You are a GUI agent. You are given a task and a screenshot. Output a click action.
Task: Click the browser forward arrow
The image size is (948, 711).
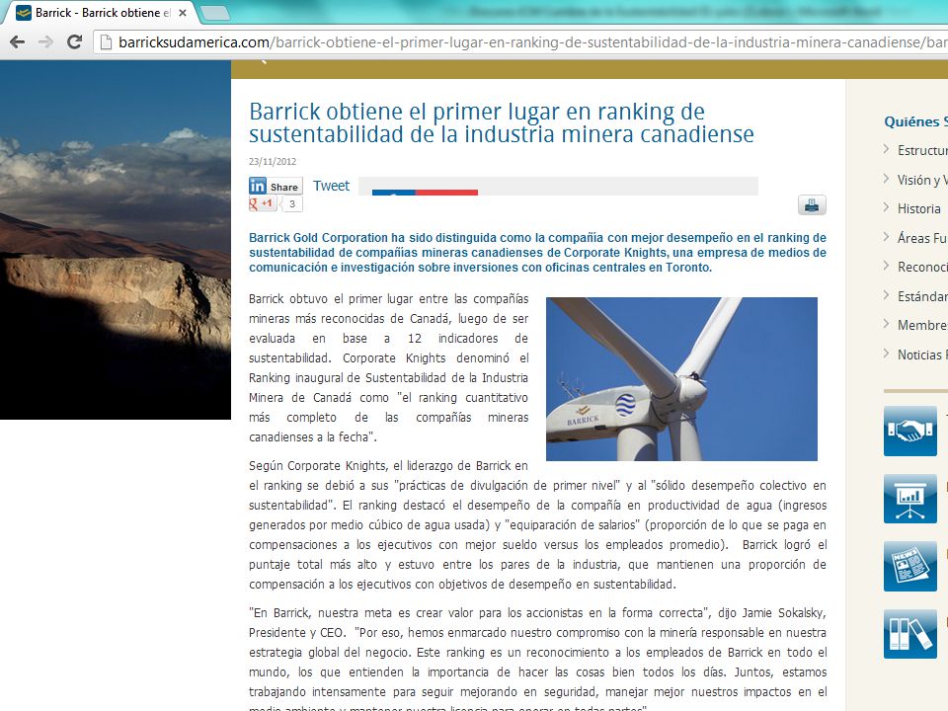pyautogui.click(x=46, y=42)
